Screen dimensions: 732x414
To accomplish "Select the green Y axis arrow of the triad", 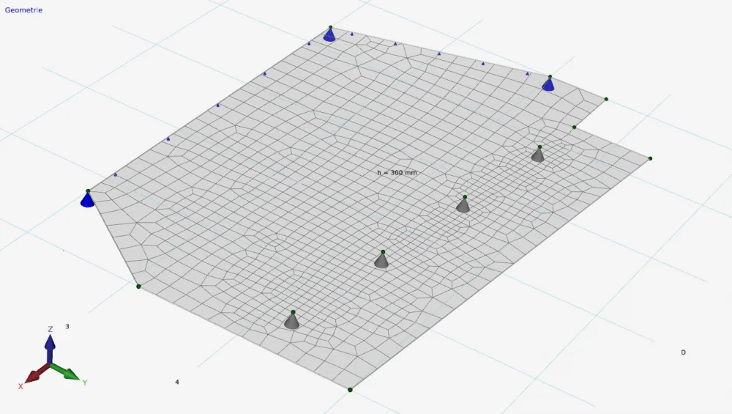I will pyautogui.click(x=65, y=372).
